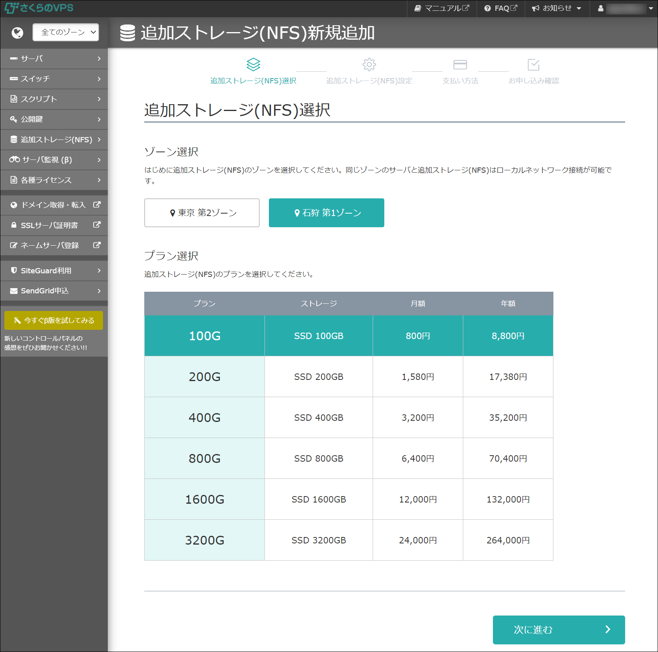Click the storage layers step icon
This screenshot has height=652, width=658.
pos(253,65)
